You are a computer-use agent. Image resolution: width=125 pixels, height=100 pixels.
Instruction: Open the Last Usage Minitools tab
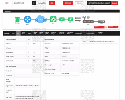[x=61, y=33]
